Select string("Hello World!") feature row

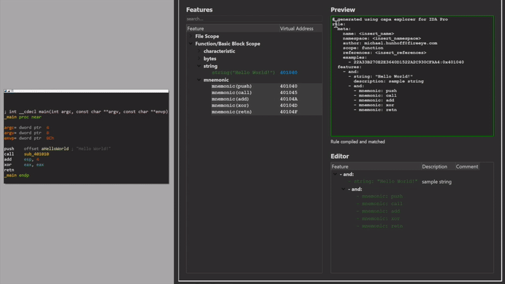click(243, 73)
